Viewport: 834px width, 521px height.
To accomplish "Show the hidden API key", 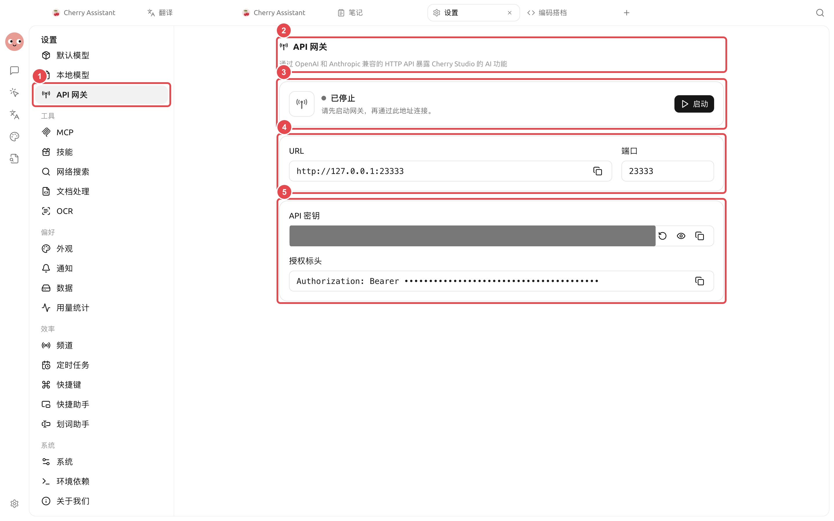I will pyautogui.click(x=681, y=236).
